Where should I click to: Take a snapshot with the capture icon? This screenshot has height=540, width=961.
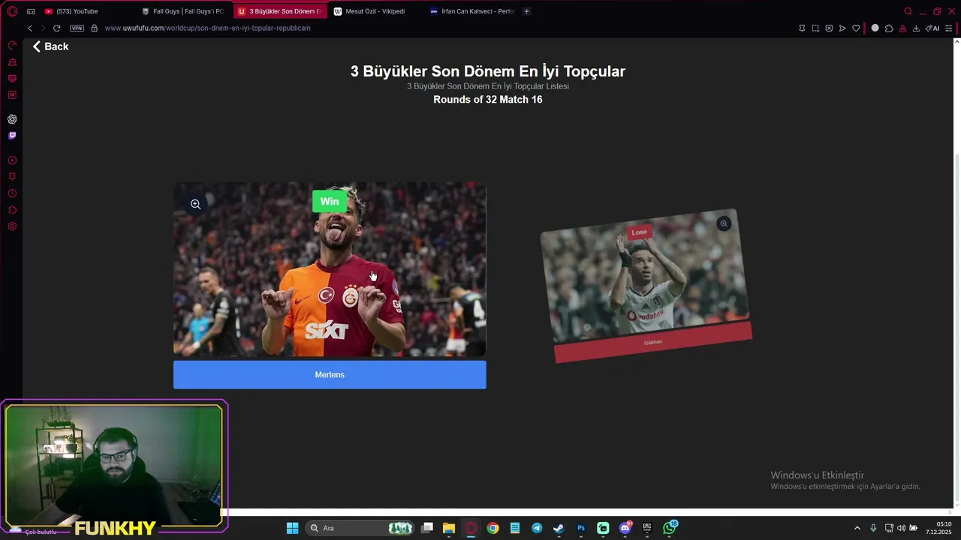pyautogui.click(x=815, y=28)
